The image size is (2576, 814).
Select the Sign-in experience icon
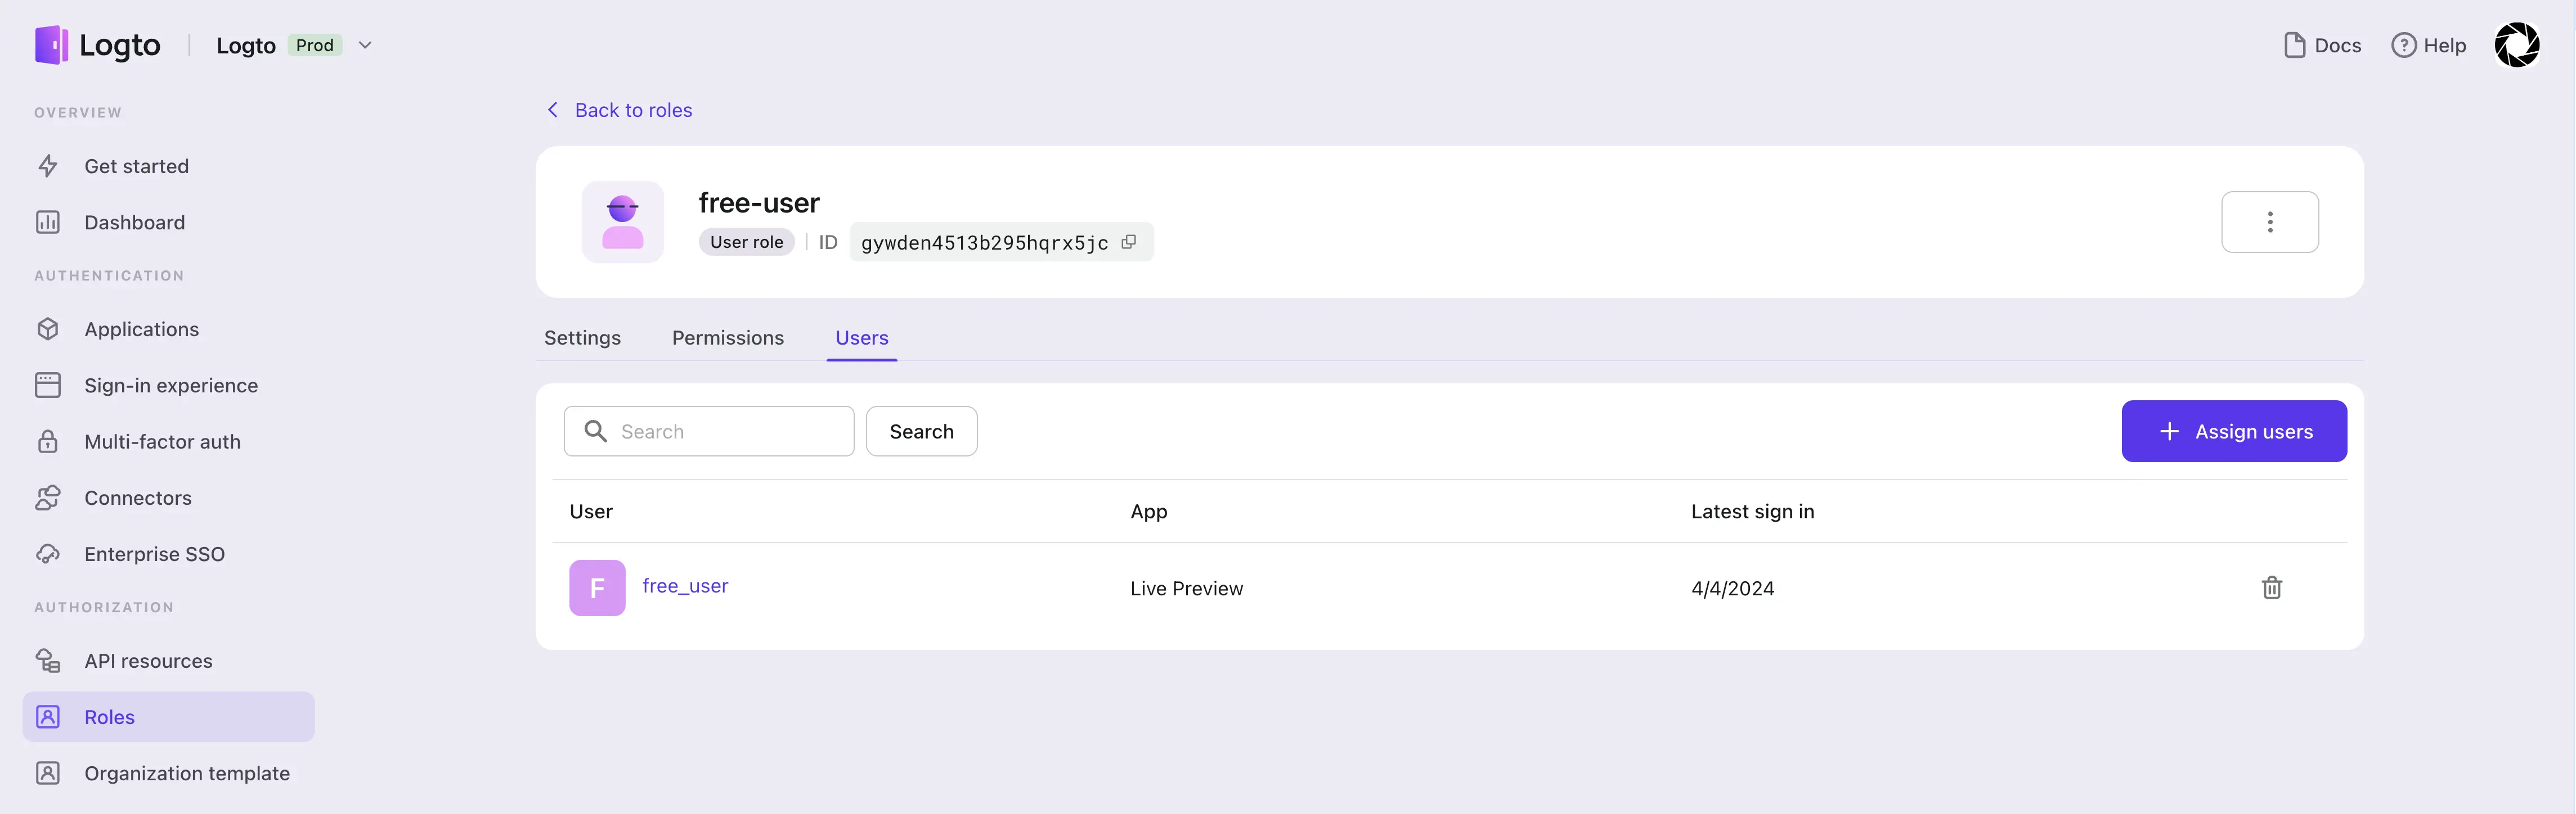pyautogui.click(x=48, y=385)
